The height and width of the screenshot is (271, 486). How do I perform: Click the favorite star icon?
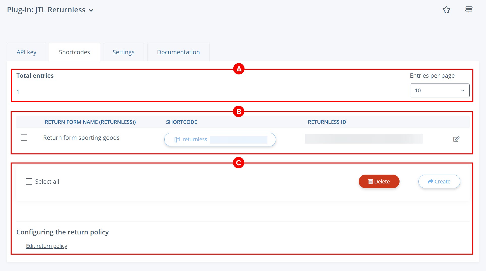[446, 10]
